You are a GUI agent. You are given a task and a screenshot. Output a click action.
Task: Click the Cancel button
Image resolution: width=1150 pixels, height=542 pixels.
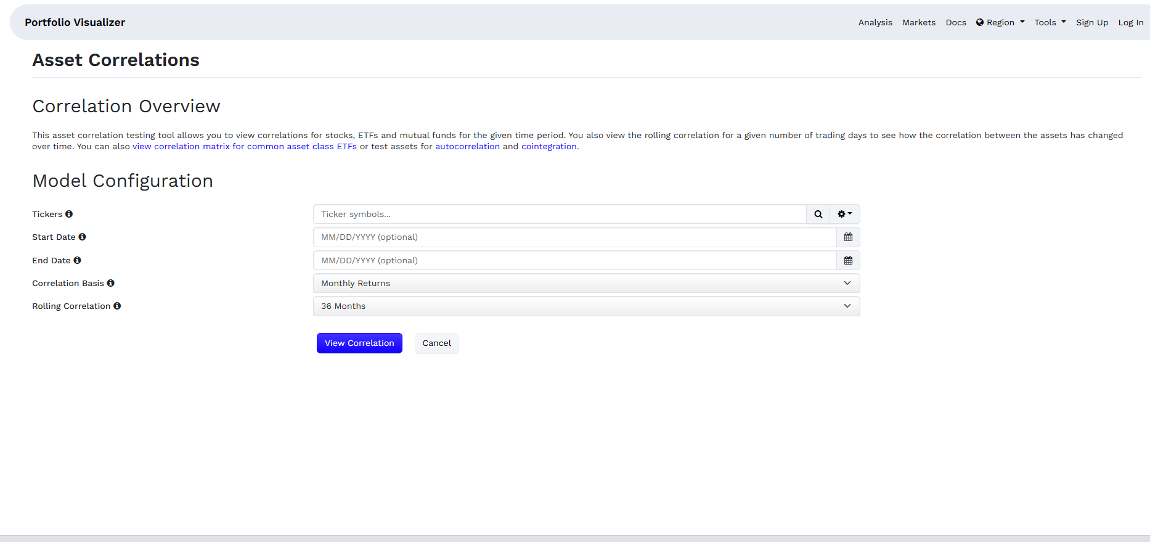point(436,343)
